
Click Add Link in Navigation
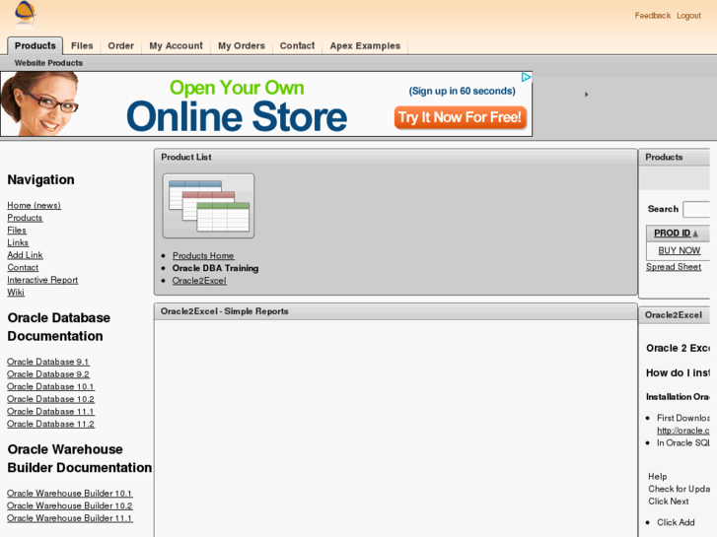click(25, 255)
